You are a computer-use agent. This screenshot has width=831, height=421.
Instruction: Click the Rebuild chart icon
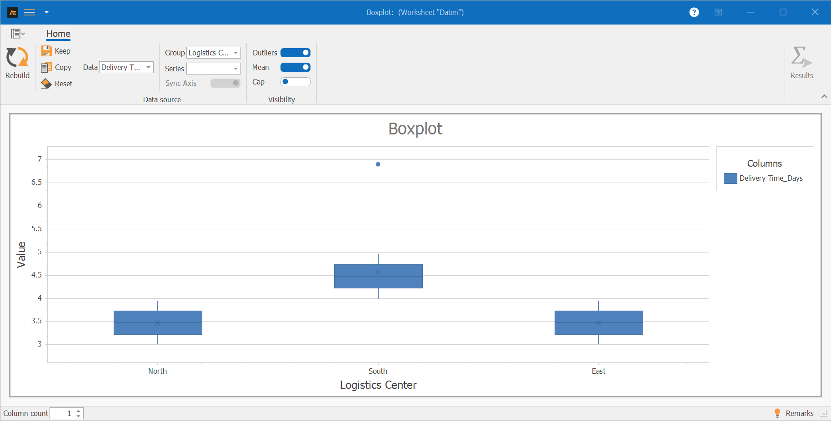pyautogui.click(x=17, y=58)
